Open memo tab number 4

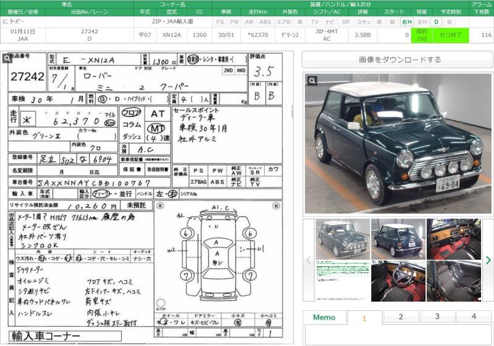(x=474, y=317)
